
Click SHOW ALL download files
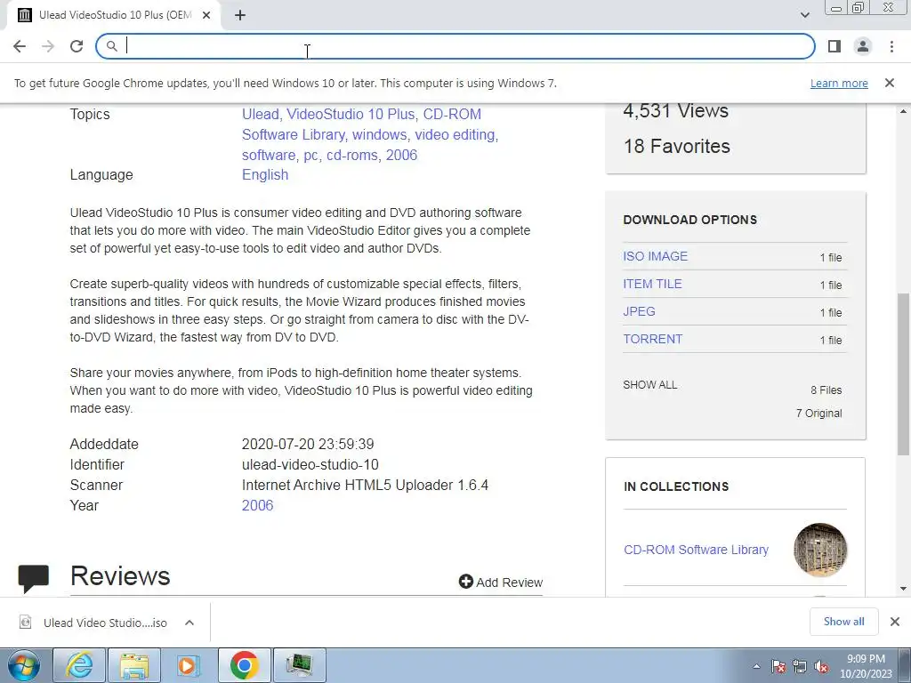click(x=650, y=384)
